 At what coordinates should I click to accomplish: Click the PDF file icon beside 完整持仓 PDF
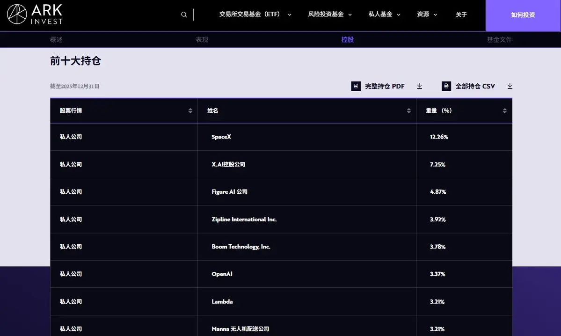(356, 86)
